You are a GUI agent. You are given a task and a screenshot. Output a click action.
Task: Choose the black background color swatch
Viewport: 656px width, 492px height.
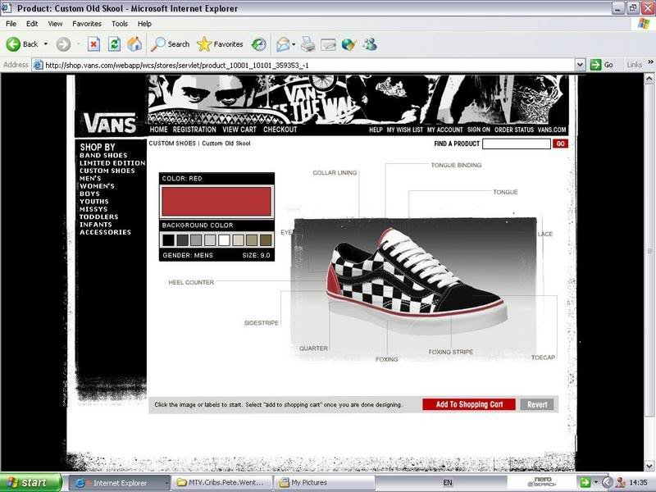click(168, 240)
